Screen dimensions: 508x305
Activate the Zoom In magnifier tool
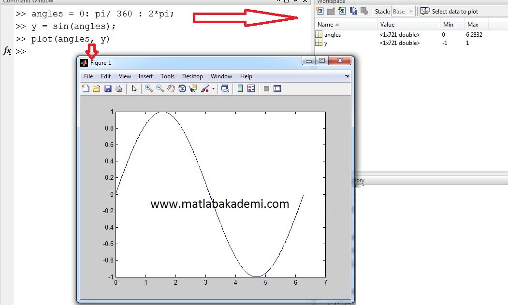point(149,88)
